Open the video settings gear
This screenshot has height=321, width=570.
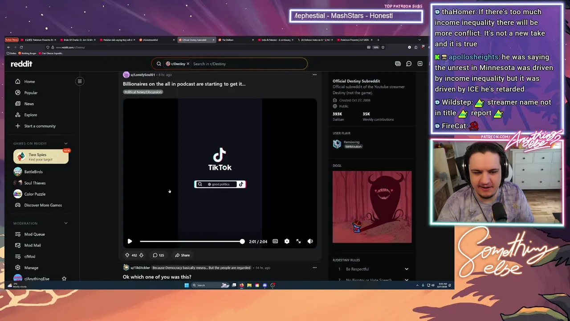(x=287, y=241)
